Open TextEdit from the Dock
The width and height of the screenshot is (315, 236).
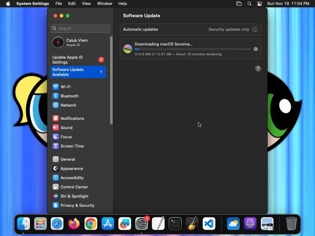(x=158, y=224)
